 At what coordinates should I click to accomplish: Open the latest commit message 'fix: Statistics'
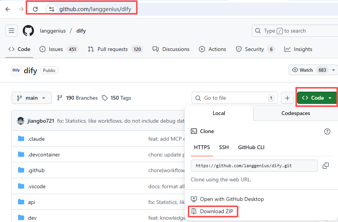pos(121,121)
